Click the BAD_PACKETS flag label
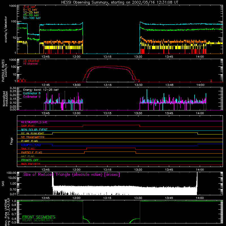226x226 pixels. (31, 164)
